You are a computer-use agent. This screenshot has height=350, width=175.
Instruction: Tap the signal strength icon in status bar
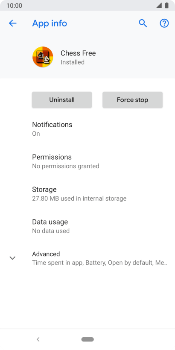click(x=159, y=6)
